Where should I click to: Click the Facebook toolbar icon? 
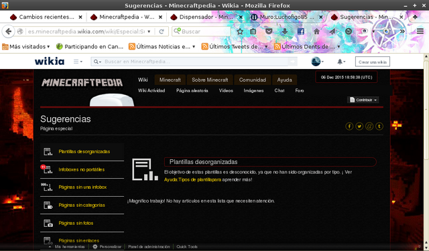(301, 31)
